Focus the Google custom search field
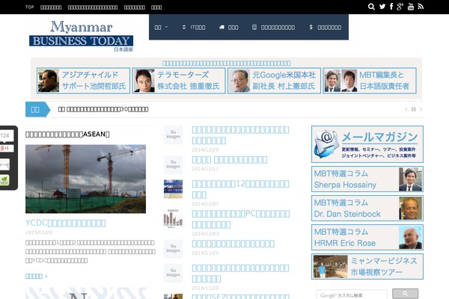449x299 pixels. [x=352, y=295]
